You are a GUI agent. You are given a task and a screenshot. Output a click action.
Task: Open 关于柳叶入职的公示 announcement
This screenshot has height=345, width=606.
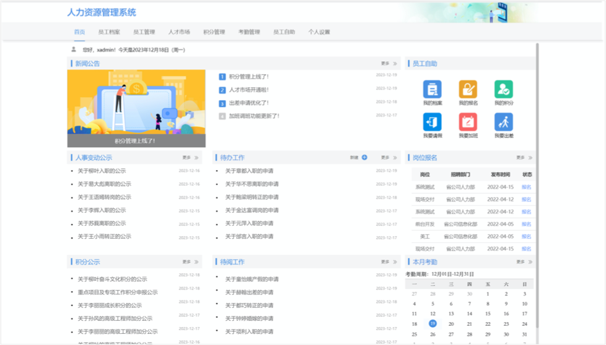[102, 171]
